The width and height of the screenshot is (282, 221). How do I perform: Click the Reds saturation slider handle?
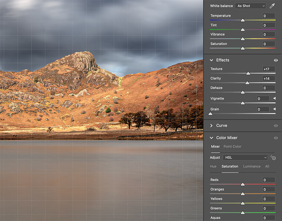point(243,184)
